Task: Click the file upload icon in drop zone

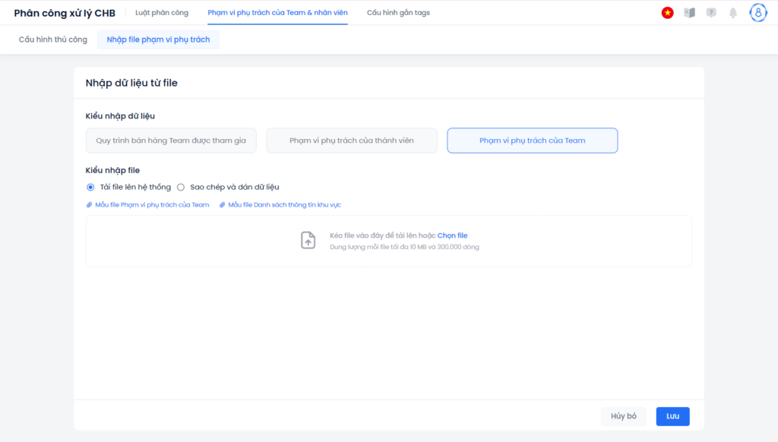Action: tap(308, 240)
